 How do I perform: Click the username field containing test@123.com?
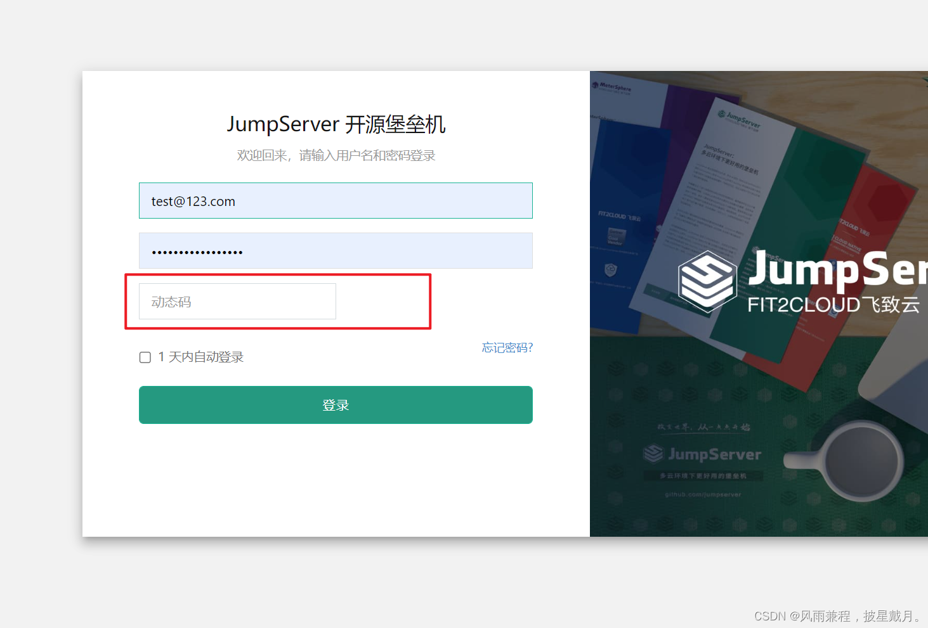(x=335, y=201)
